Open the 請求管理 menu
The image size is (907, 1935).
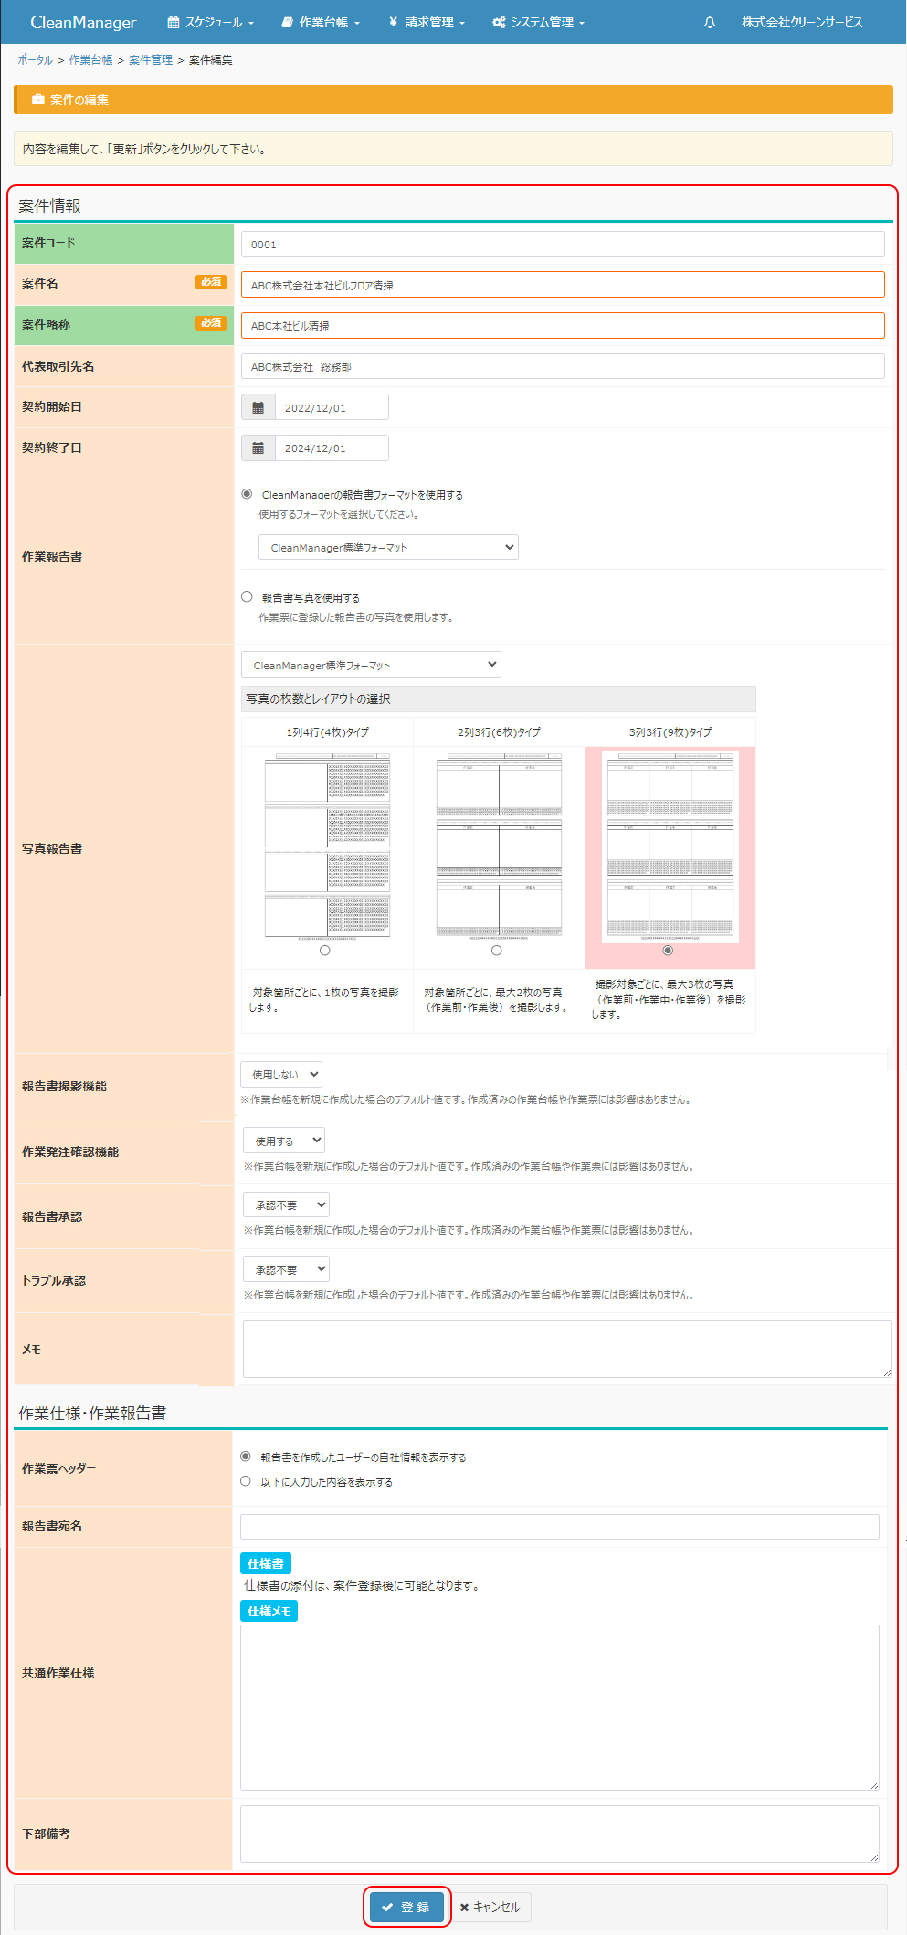click(x=427, y=22)
